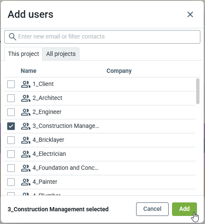Click the group icon beside 2_Engineer
Screen dimensions: 205x224
click(26, 112)
